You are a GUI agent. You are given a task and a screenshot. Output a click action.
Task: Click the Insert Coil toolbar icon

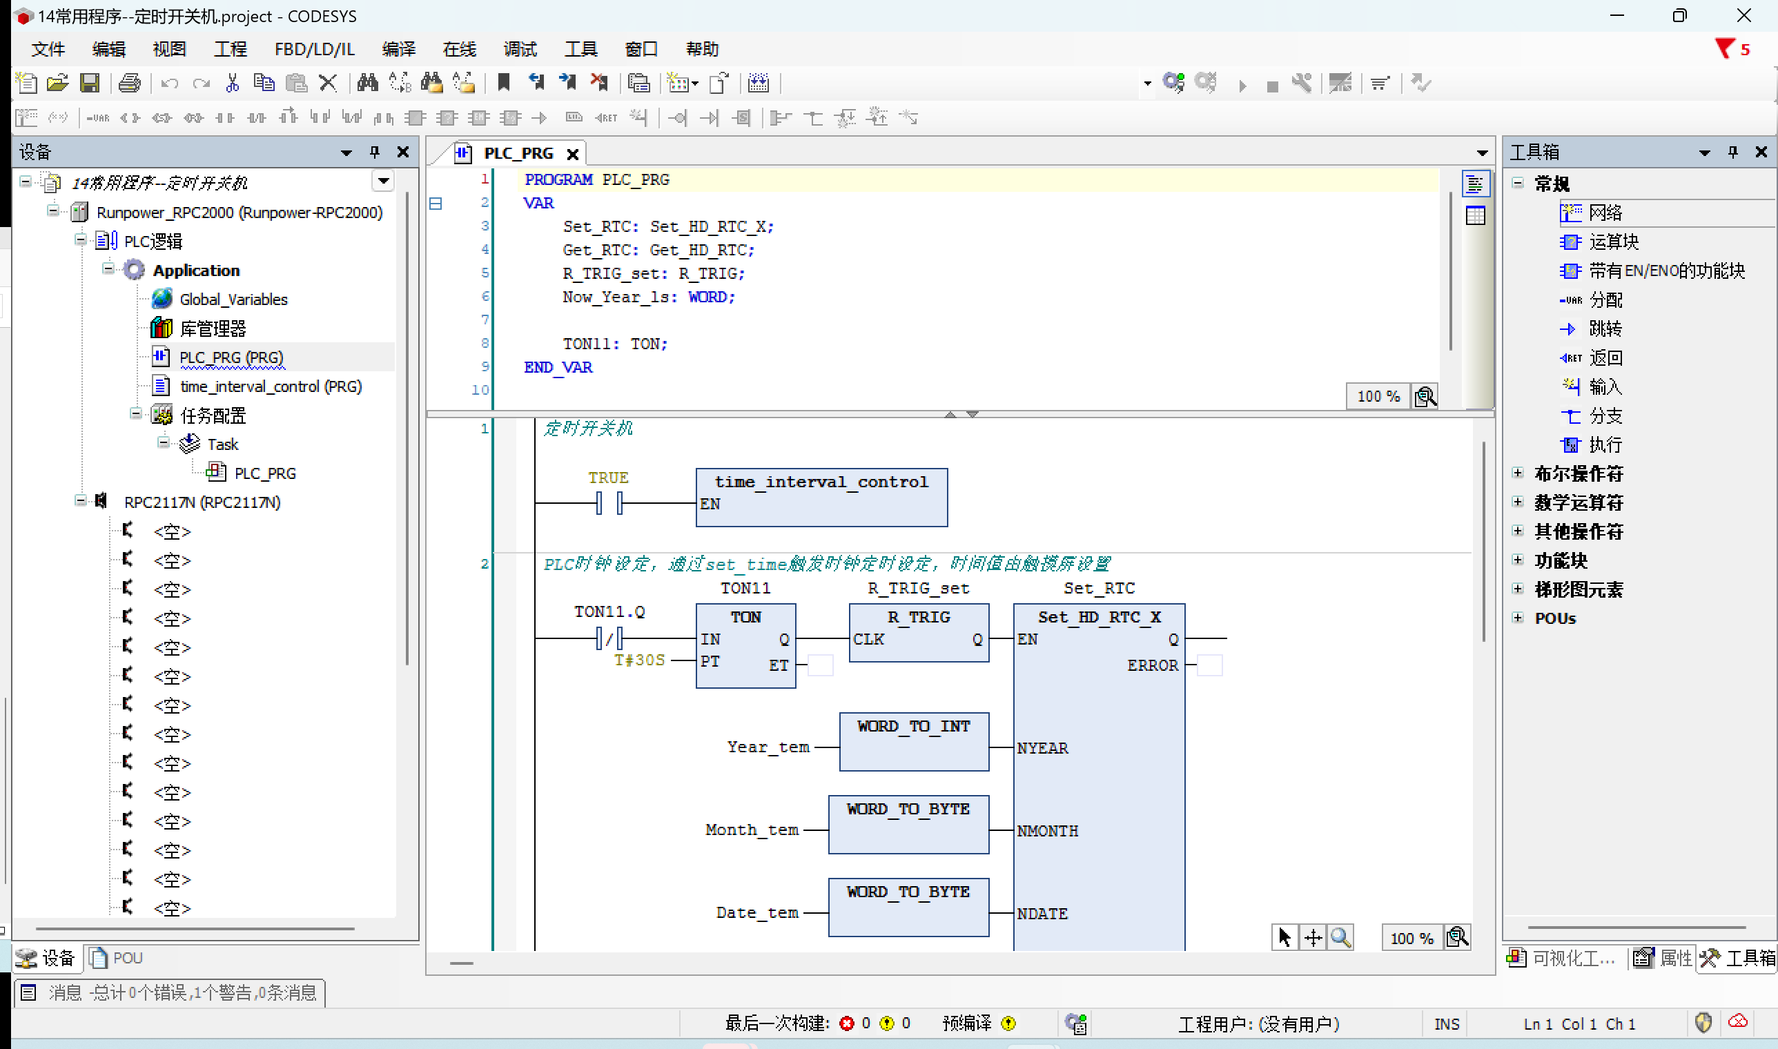[130, 118]
